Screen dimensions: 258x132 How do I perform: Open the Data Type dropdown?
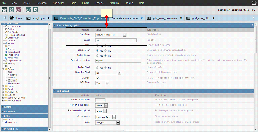point(111,35)
